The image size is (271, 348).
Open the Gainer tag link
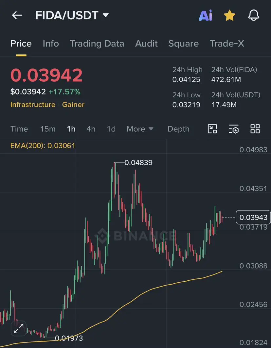[x=73, y=105]
